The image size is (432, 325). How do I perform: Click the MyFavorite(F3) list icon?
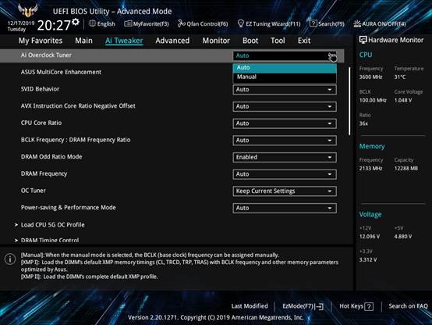coord(128,23)
